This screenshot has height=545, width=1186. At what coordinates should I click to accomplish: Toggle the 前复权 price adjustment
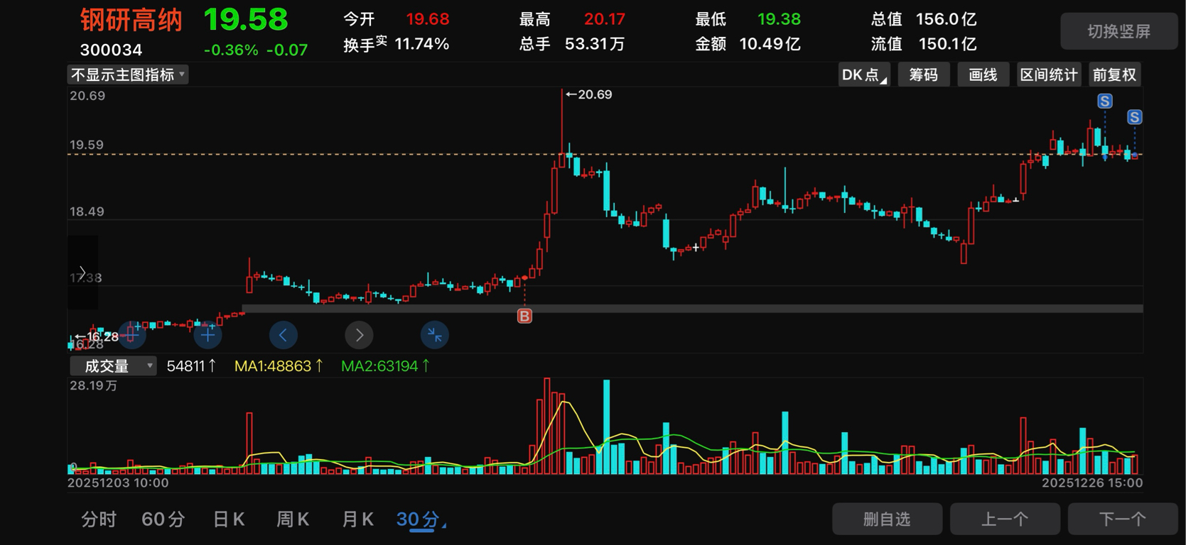tap(1114, 75)
